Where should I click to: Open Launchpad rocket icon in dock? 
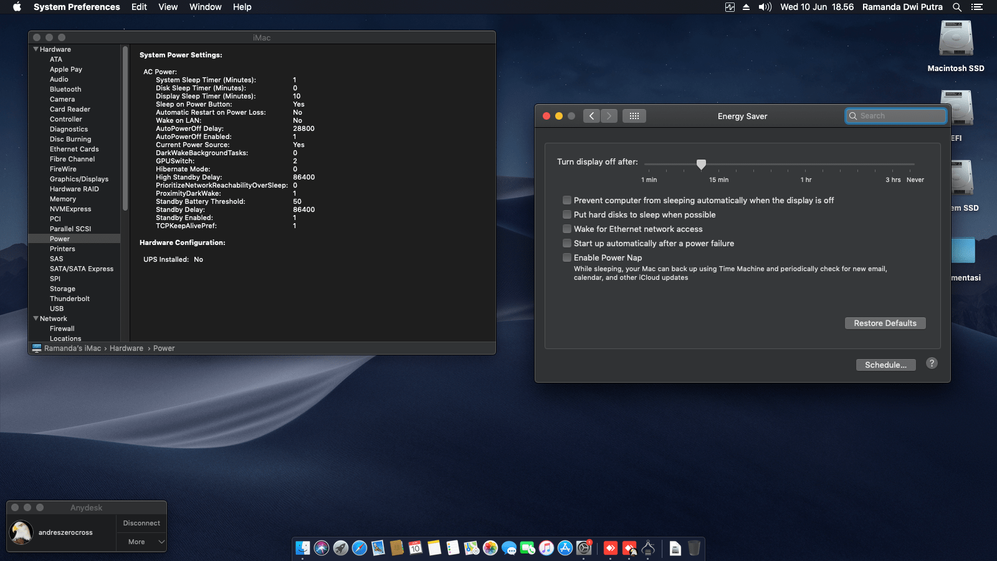point(341,548)
